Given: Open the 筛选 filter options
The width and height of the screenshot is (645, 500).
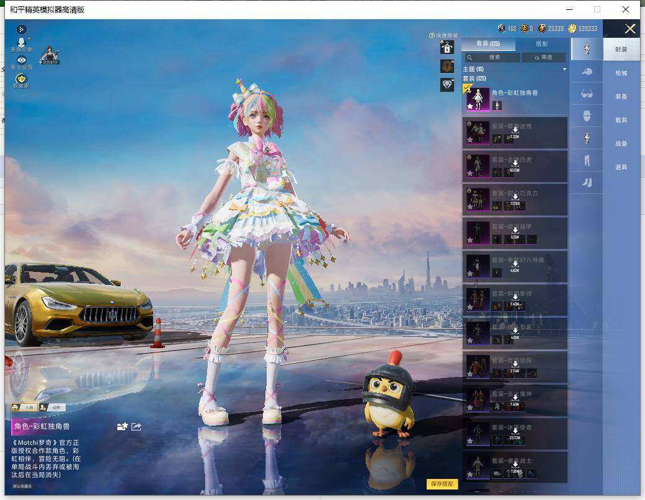Looking at the screenshot, I should [544, 58].
